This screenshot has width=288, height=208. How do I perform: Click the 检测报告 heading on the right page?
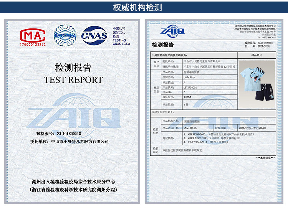163,45
